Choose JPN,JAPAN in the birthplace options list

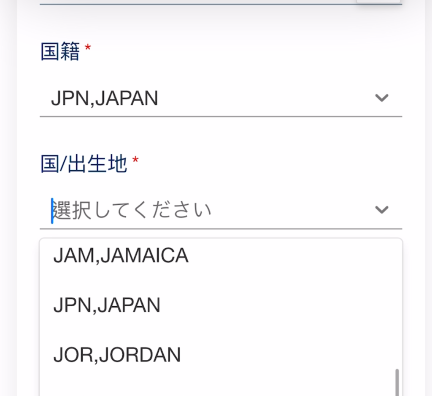coord(107,305)
